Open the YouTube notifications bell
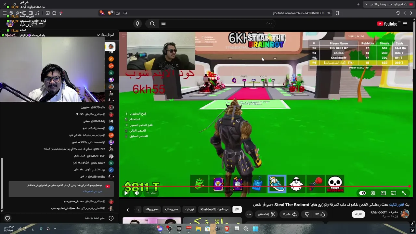This screenshot has height=234, width=416. (x=22, y=23)
